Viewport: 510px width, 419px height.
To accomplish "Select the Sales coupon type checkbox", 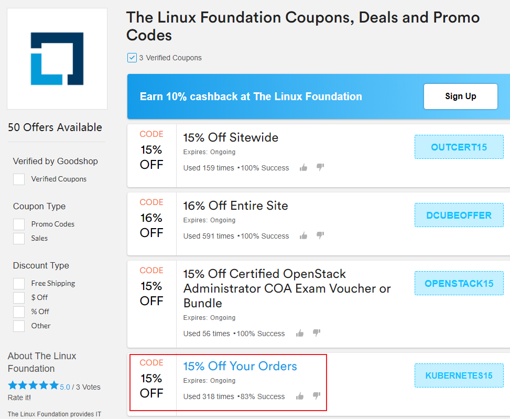I will pyautogui.click(x=19, y=239).
